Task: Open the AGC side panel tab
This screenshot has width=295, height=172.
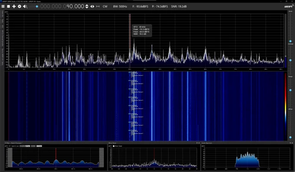Action: (x=3, y=26)
